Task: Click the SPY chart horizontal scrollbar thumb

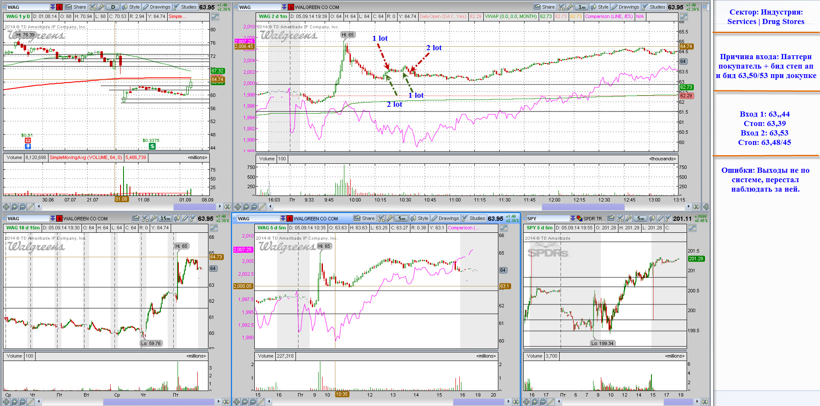Action: [x=678, y=402]
